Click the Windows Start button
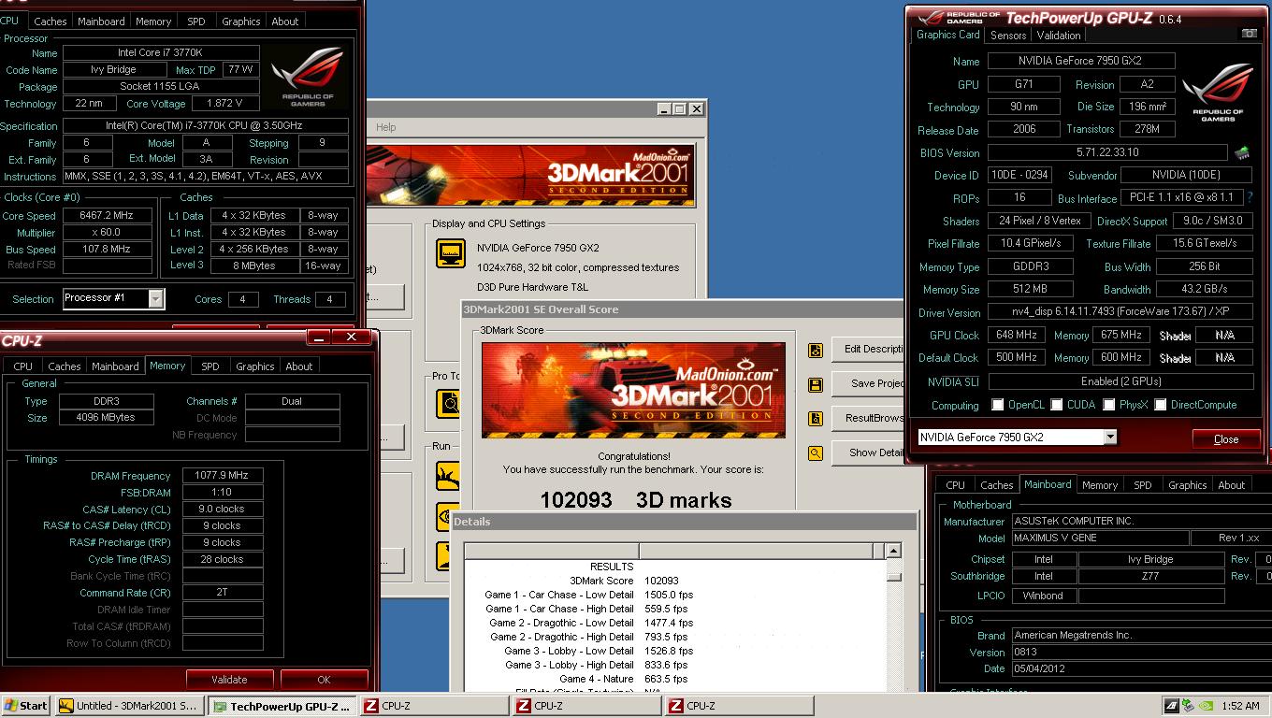This screenshot has width=1272, height=718. click(x=26, y=706)
